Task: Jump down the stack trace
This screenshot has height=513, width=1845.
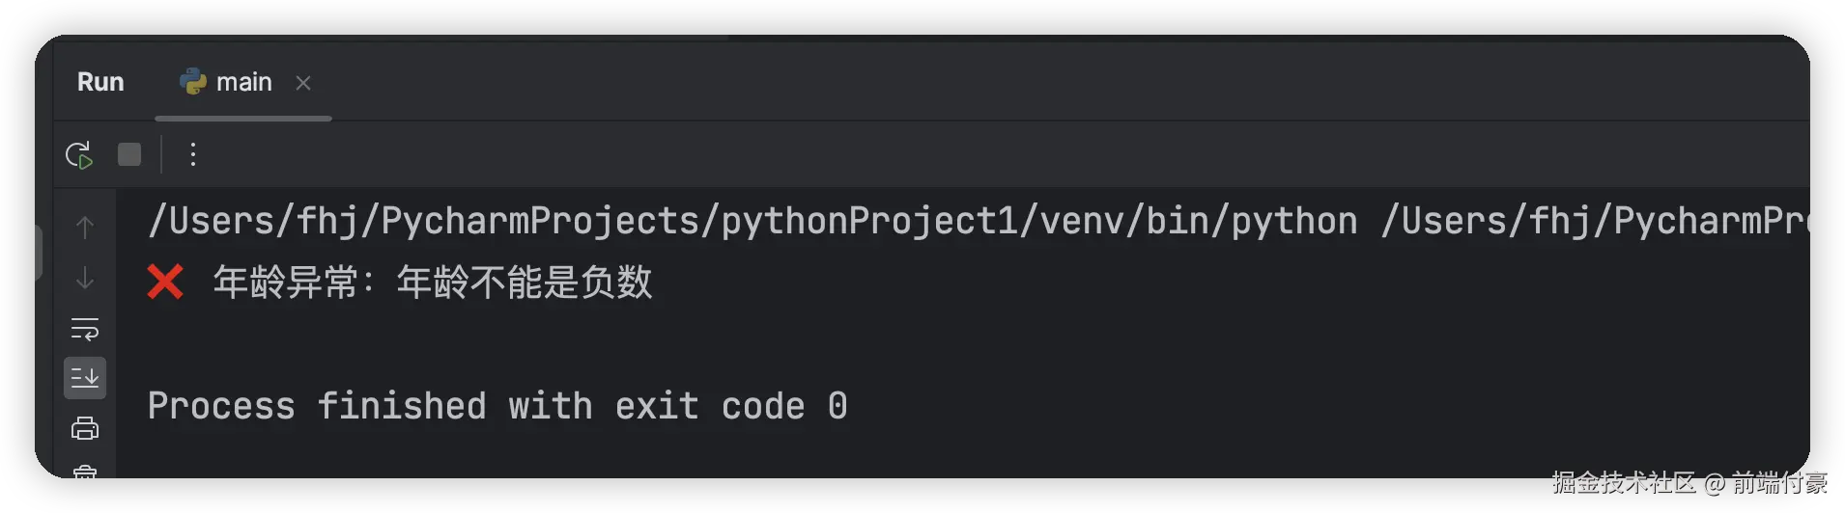Action: point(85,279)
